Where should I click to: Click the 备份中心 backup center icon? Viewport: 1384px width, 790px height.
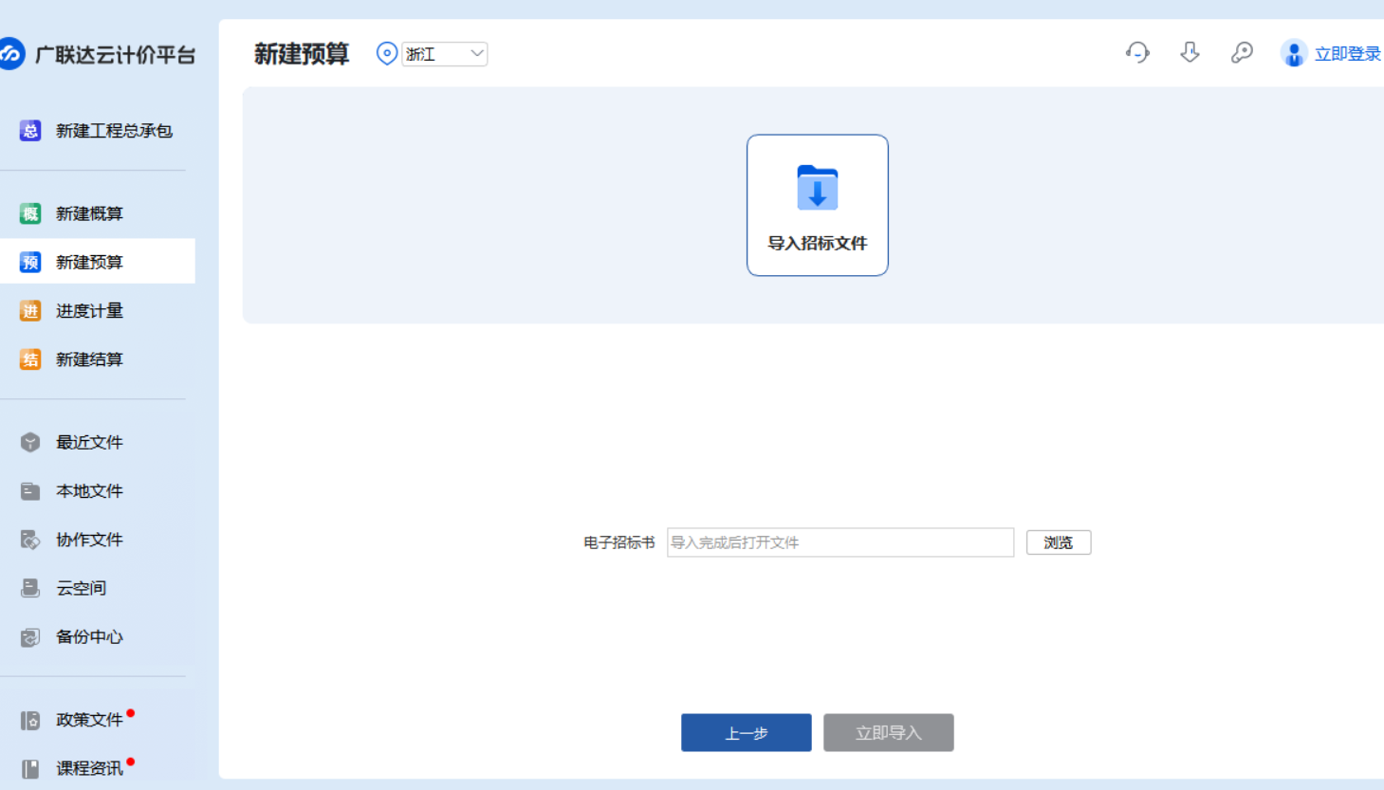(x=29, y=636)
